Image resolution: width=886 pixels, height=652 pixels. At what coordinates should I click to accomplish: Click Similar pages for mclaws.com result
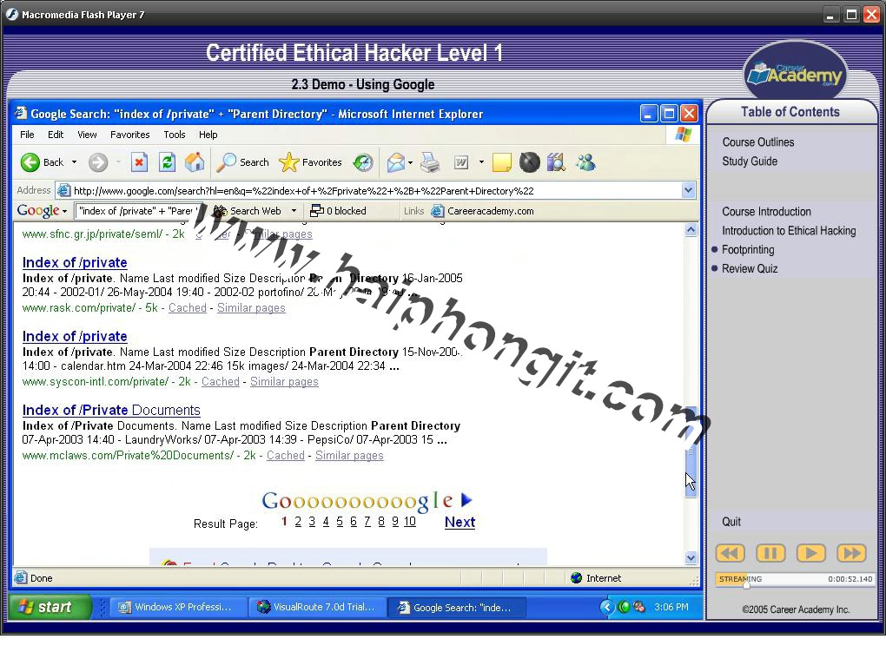click(x=349, y=456)
